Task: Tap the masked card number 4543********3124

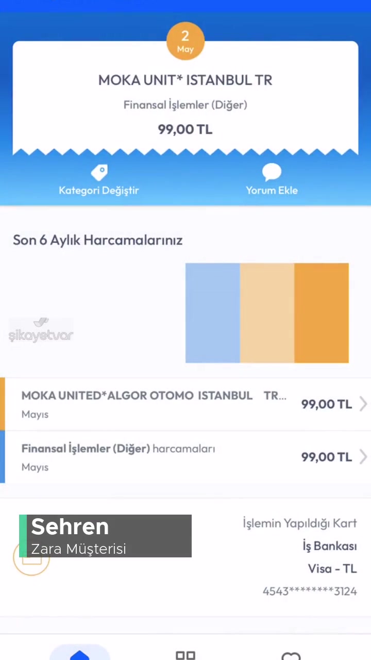Action: (x=310, y=591)
